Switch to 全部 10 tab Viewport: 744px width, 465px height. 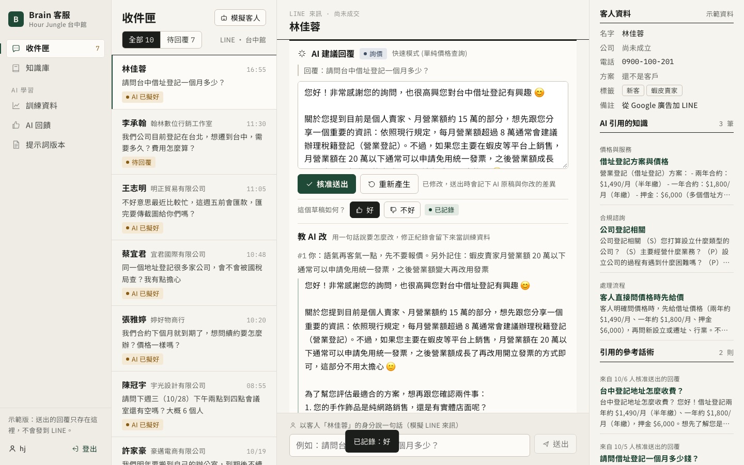click(x=141, y=40)
